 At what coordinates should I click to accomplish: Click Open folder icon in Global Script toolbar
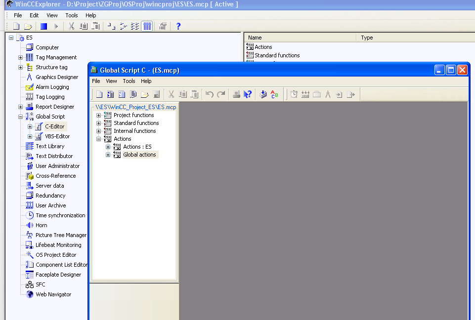point(145,94)
